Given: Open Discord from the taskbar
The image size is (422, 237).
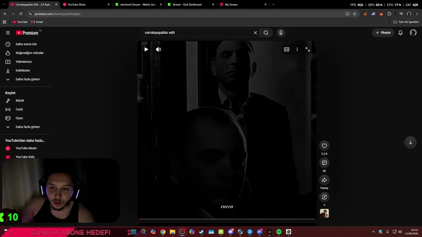Looking at the screenshot, I should (x=230, y=232).
